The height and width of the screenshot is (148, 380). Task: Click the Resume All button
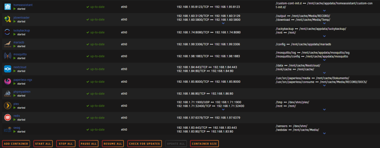(x=113, y=144)
